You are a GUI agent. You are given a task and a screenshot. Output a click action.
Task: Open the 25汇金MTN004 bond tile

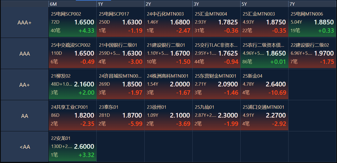[x=217, y=22]
